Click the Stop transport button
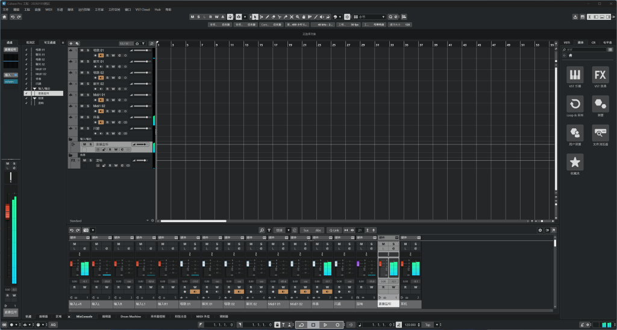Screen dimensions: 617x330 (x=313, y=325)
